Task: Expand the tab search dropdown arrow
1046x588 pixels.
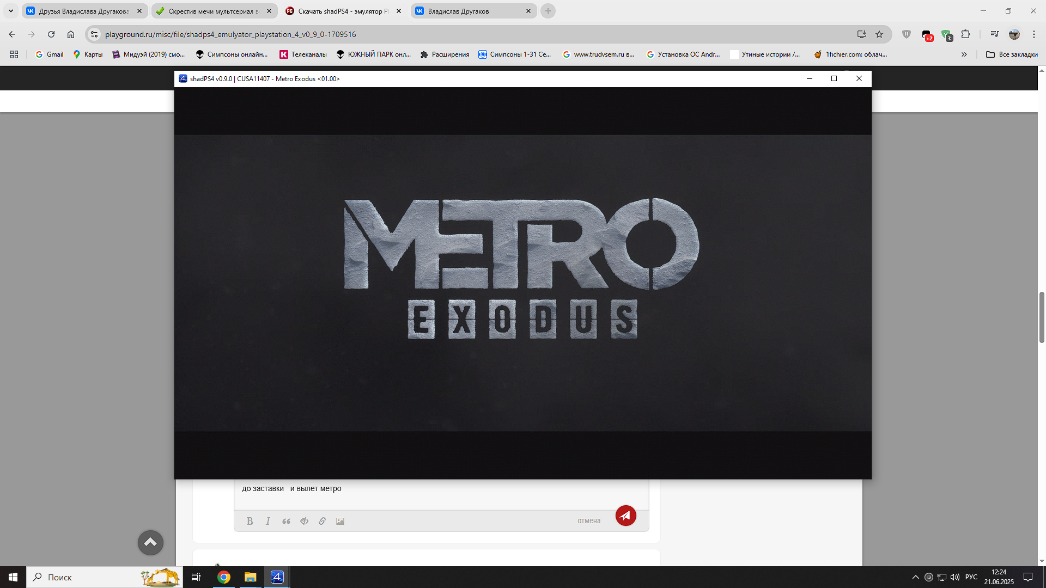Action: 10,11
